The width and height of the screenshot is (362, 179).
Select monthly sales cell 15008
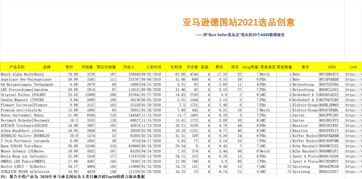(87, 95)
